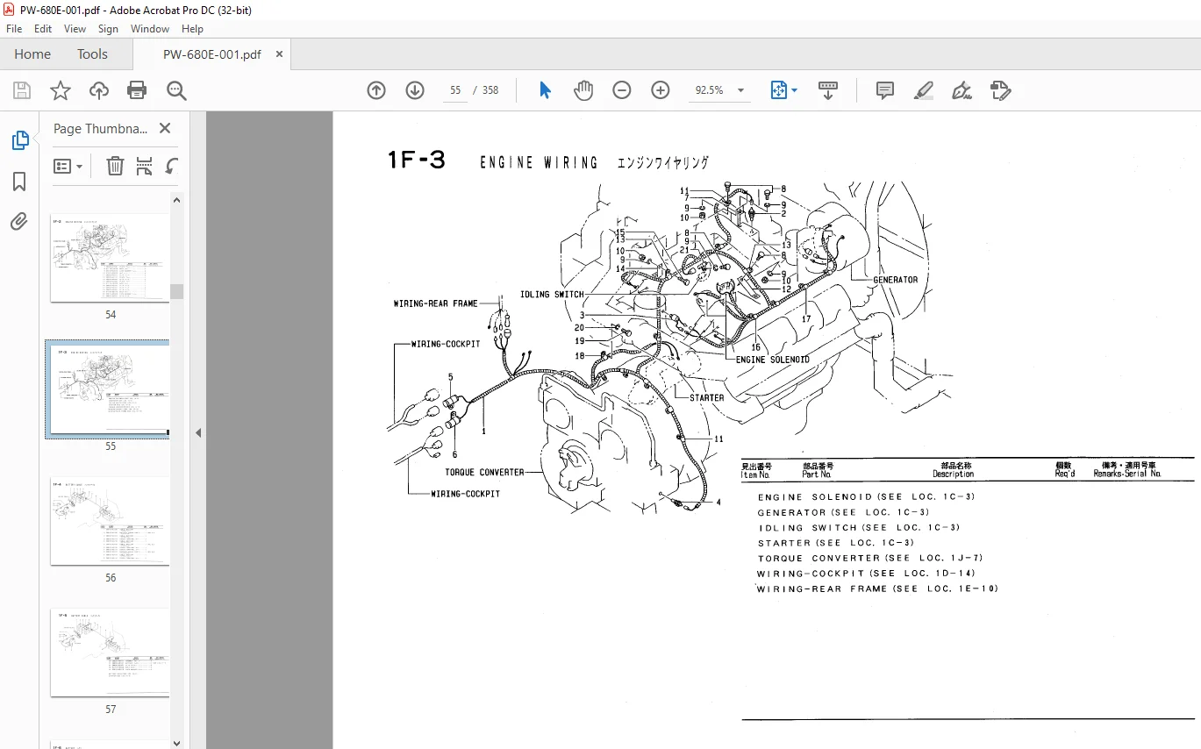
Task: Zoom out with the minus button
Action: coord(622,90)
